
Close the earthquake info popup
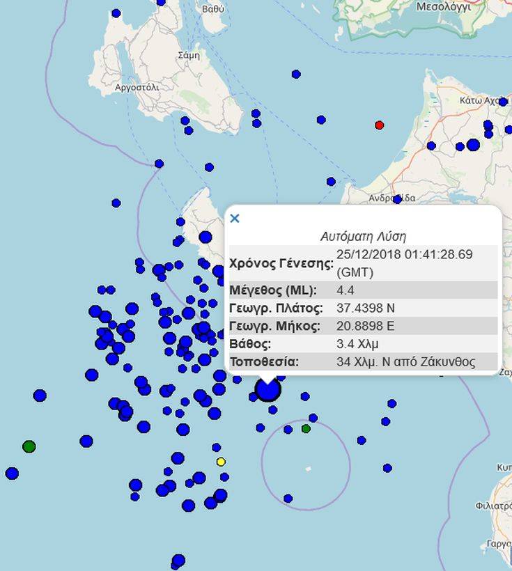235,219
